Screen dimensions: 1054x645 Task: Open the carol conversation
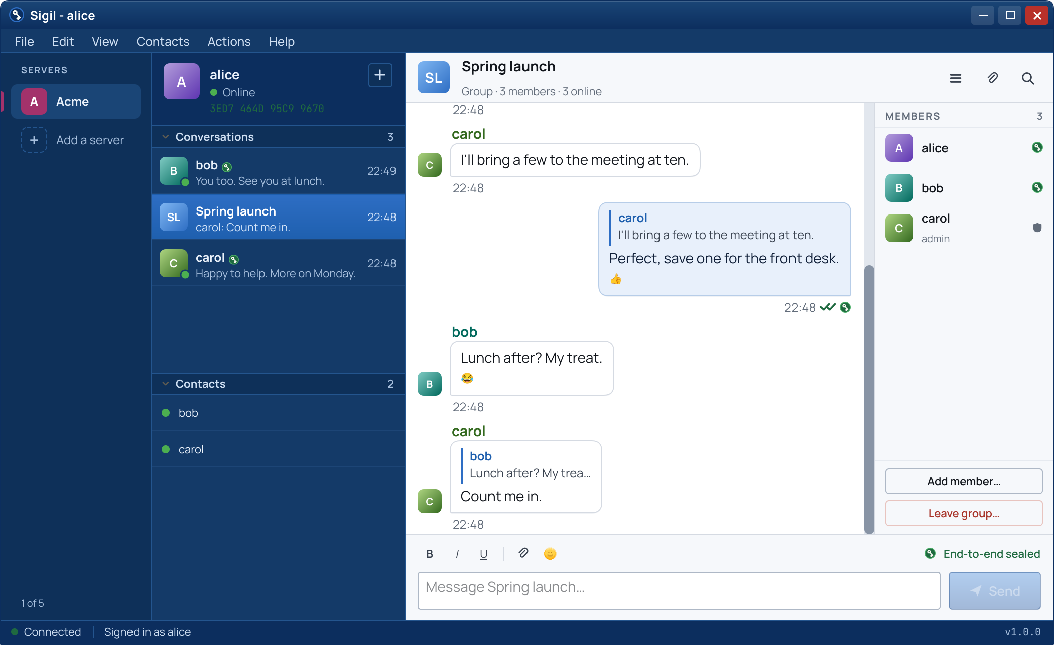(278, 263)
